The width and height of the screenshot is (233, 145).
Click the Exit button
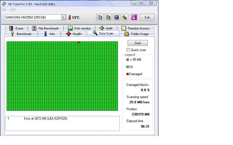tap(147, 17)
